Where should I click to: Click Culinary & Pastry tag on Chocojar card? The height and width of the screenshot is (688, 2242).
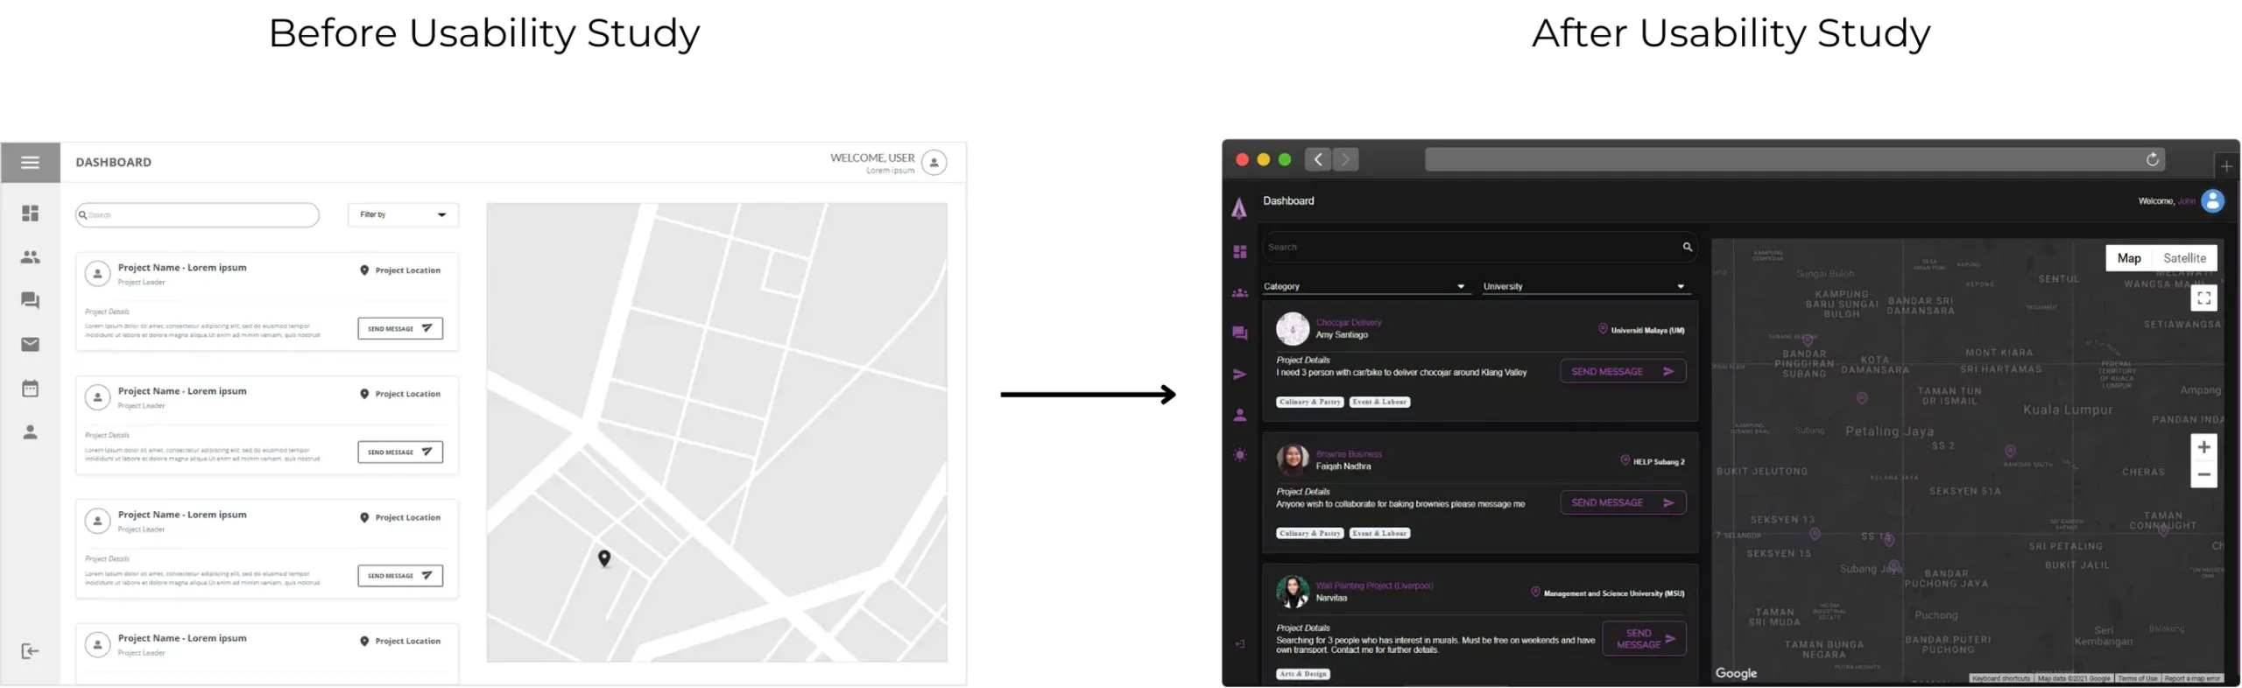pos(1309,402)
